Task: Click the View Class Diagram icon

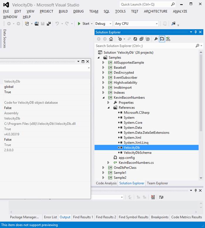Action: [168, 39]
